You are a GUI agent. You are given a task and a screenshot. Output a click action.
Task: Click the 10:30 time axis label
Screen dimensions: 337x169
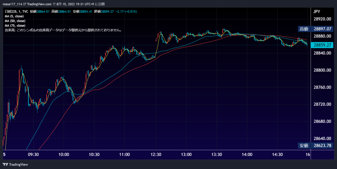pos(94,155)
